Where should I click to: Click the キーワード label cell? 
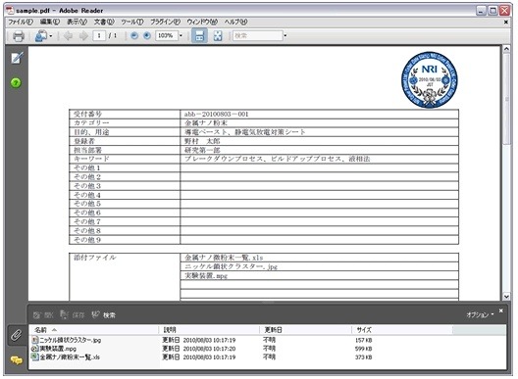[x=125, y=159]
